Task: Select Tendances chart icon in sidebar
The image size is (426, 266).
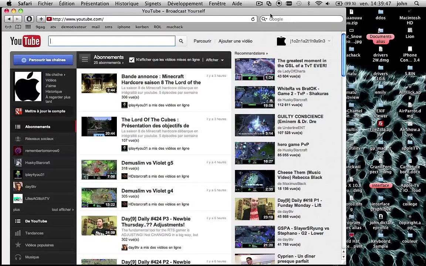Action: point(18,233)
